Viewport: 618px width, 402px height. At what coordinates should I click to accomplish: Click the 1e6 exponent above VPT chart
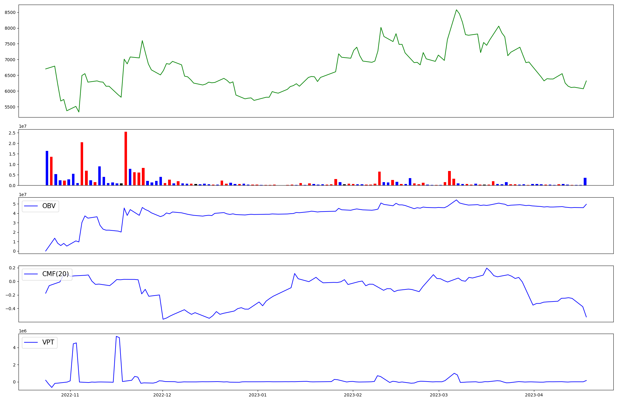[x=23, y=331]
